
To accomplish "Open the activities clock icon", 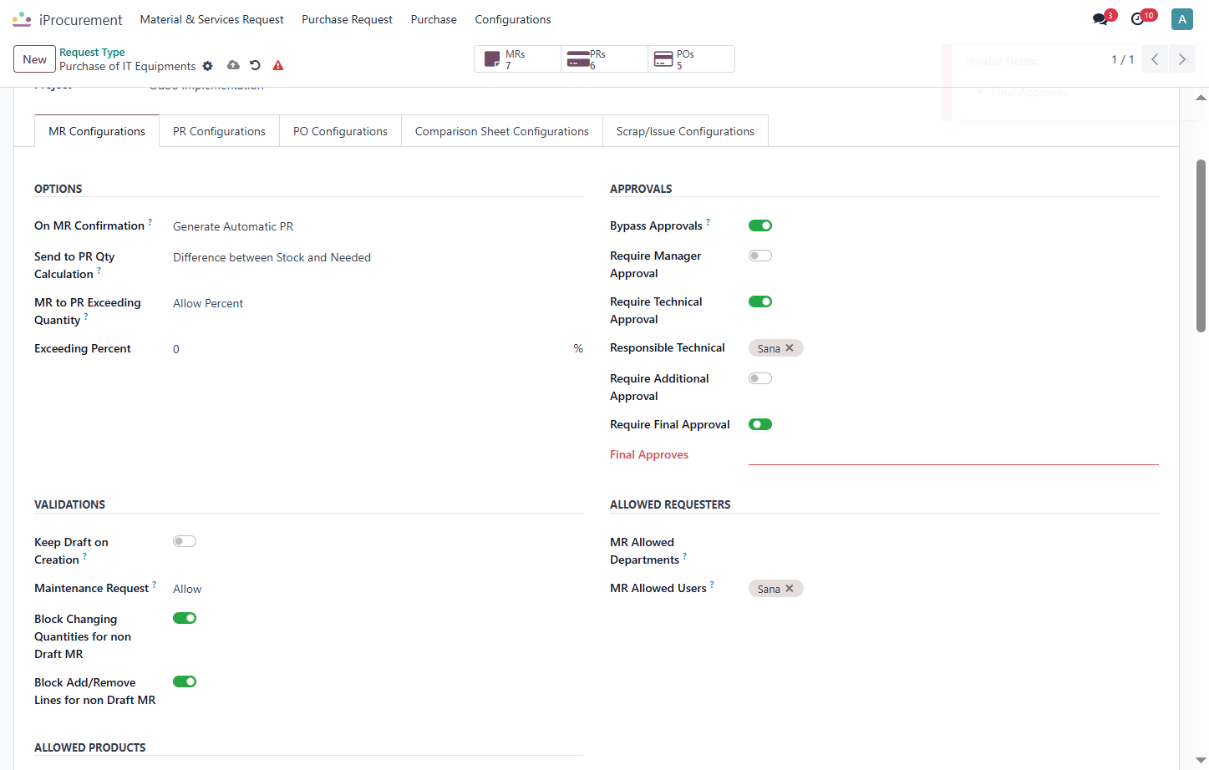I will (1137, 19).
